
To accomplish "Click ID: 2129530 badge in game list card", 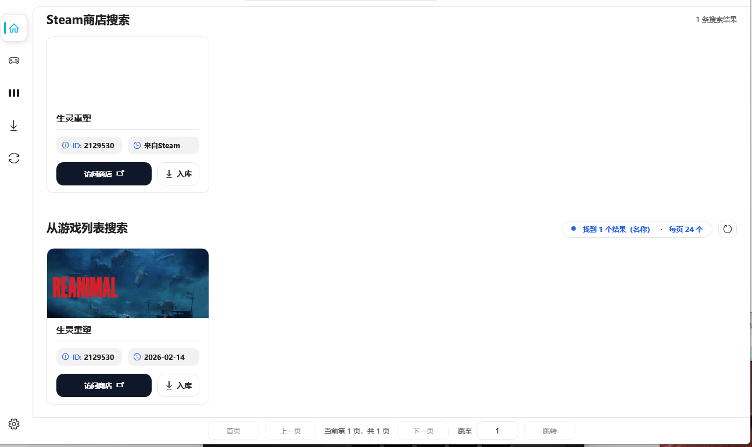I will 89,357.
